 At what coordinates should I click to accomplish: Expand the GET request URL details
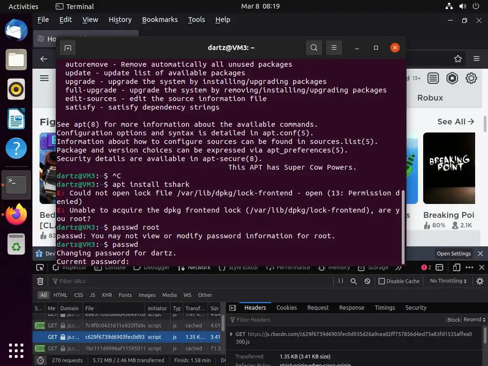click(231, 334)
